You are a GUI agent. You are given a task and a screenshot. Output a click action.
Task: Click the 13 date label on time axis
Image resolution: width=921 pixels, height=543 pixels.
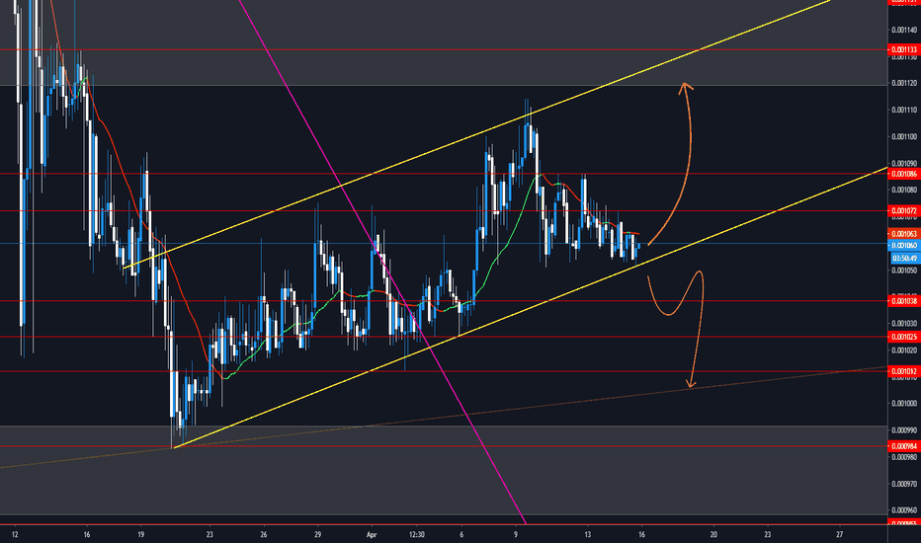[587, 535]
